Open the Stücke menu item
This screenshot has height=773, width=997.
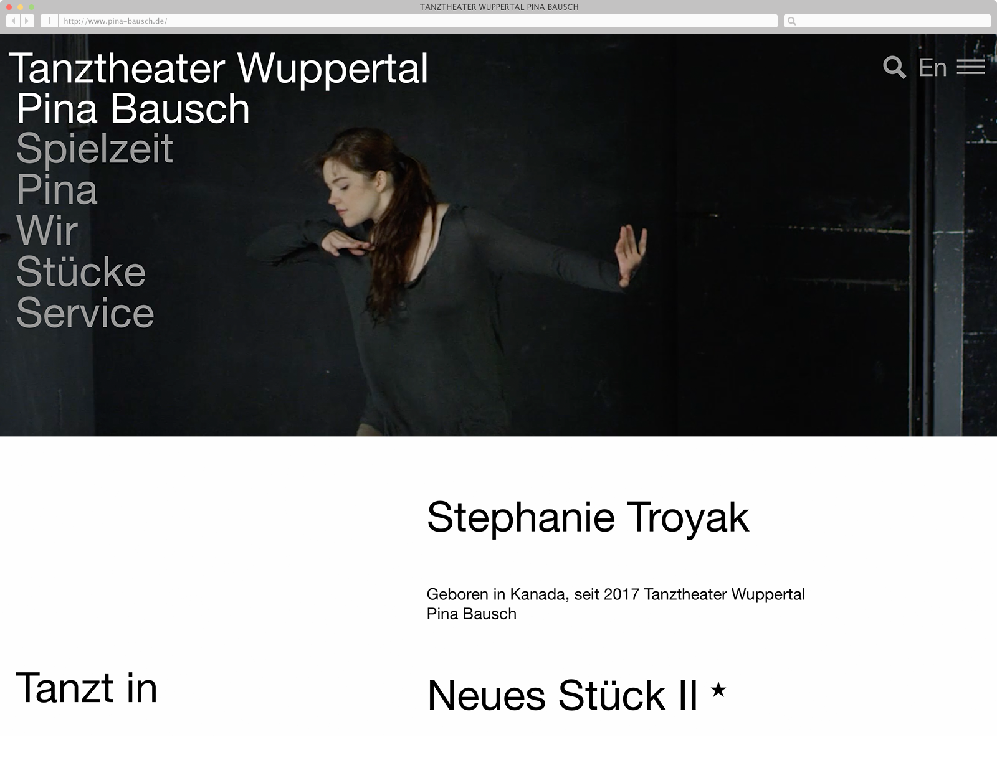point(81,271)
